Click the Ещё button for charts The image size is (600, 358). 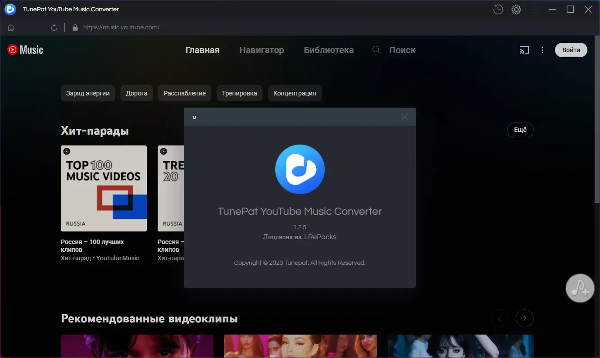point(520,130)
